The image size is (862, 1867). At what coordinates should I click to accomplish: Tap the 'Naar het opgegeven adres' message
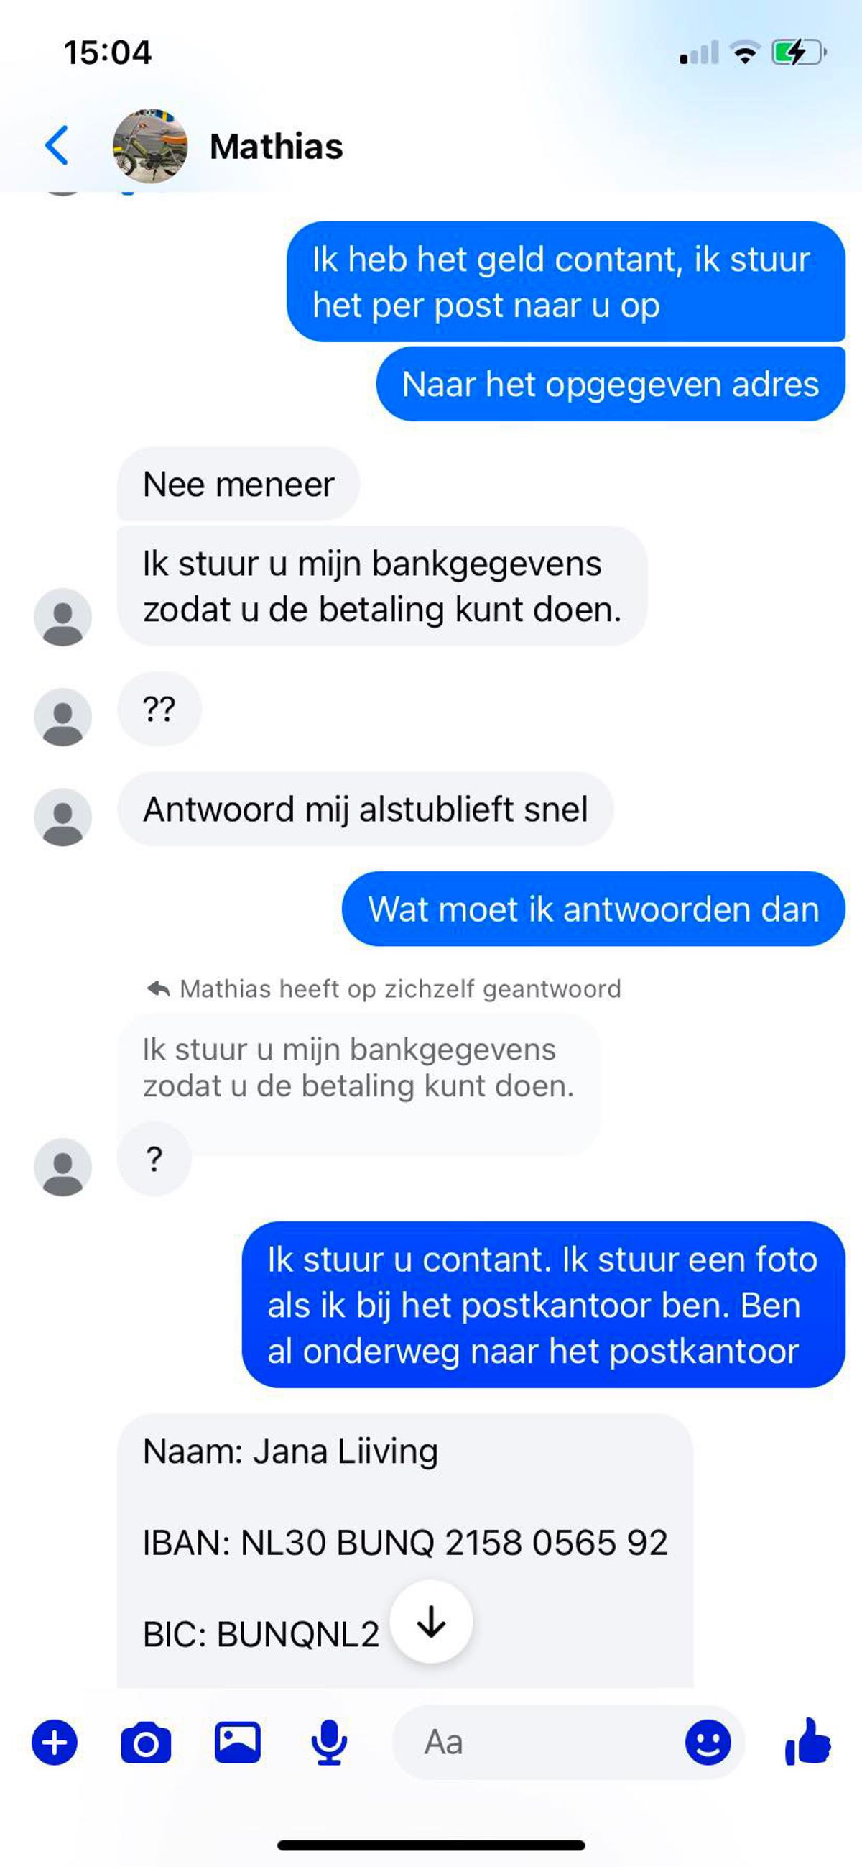[611, 384]
